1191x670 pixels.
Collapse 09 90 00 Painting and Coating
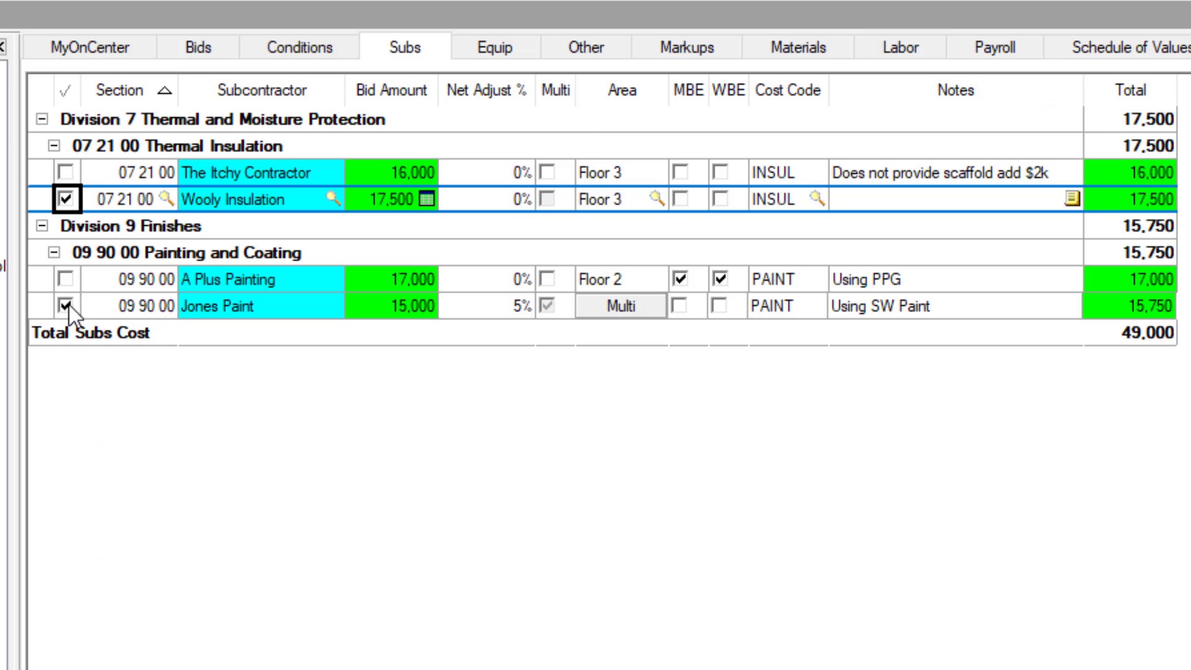point(54,252)
